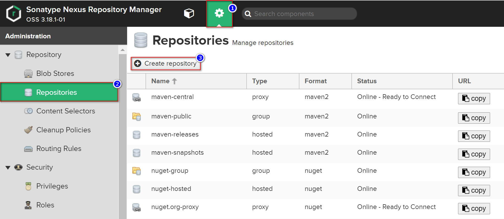This screenshot has height=219, width=504.
Task: Click the maven-public group folder icon
Action: tap(137, 117)
